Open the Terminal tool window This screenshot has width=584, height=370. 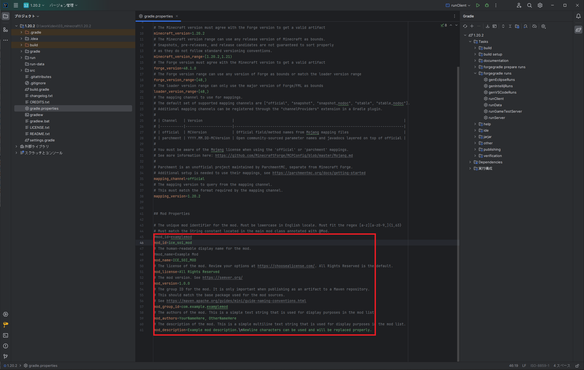click(5, 335)
